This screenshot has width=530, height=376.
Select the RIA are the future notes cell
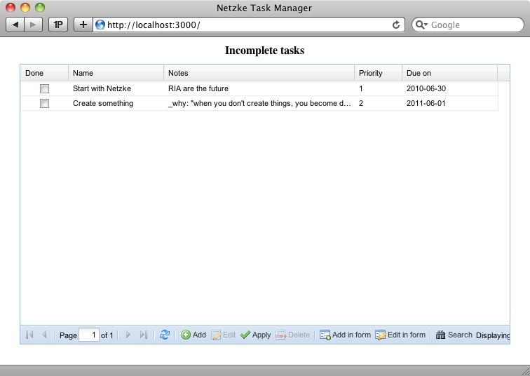click(259, 89)
